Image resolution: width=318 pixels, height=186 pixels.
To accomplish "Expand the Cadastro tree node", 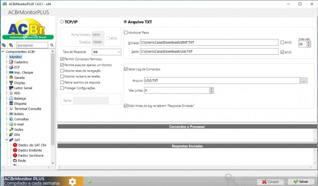I will point(7,62).
